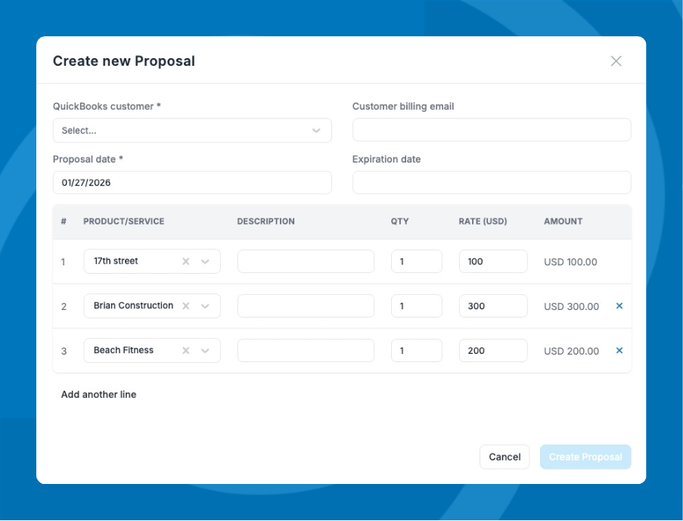Click Add another line

tap(99, 395)
